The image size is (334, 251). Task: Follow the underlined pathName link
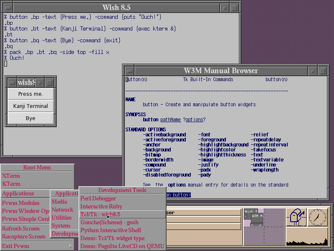pyautogui.click(x=170, y=120)
